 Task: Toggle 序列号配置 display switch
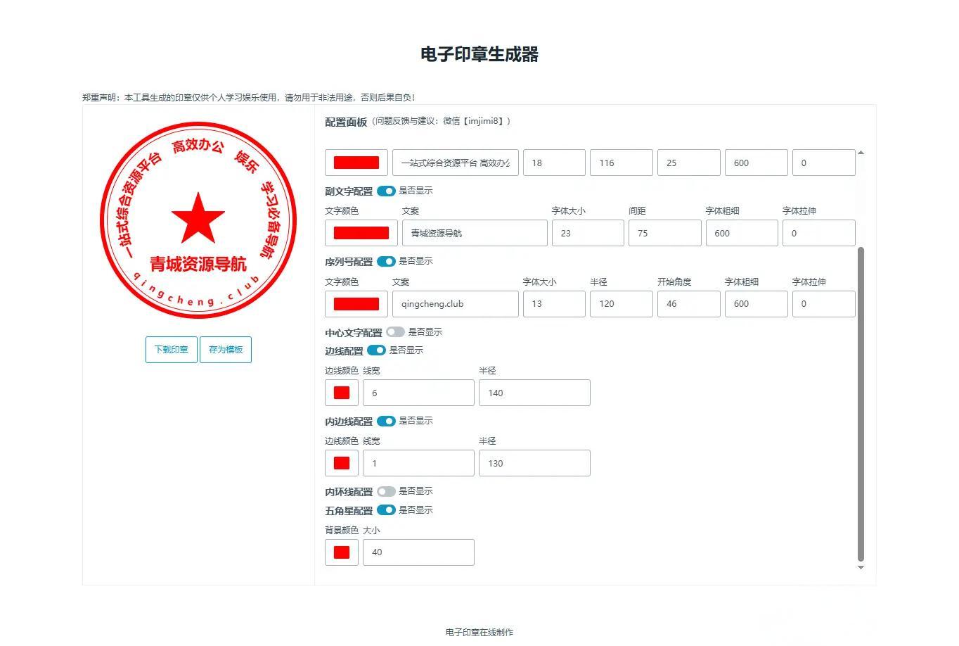(386, 261)
